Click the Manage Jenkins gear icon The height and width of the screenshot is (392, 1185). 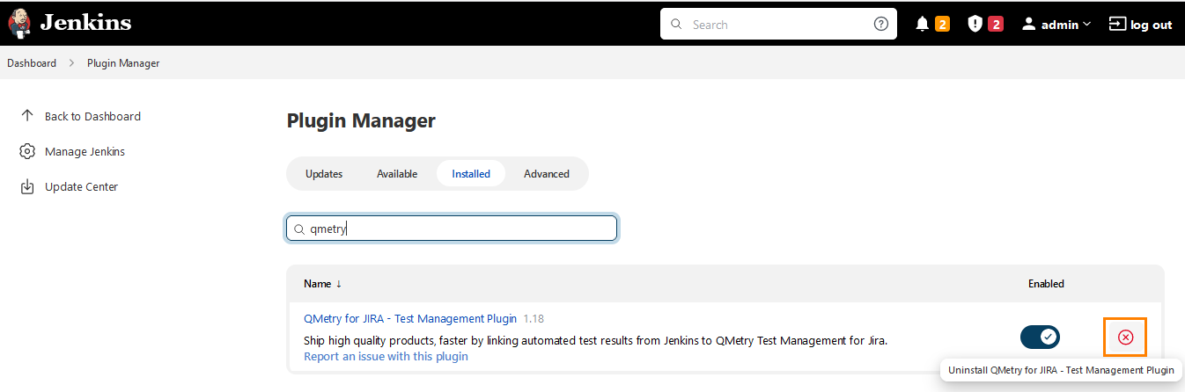tap(27, 152)
